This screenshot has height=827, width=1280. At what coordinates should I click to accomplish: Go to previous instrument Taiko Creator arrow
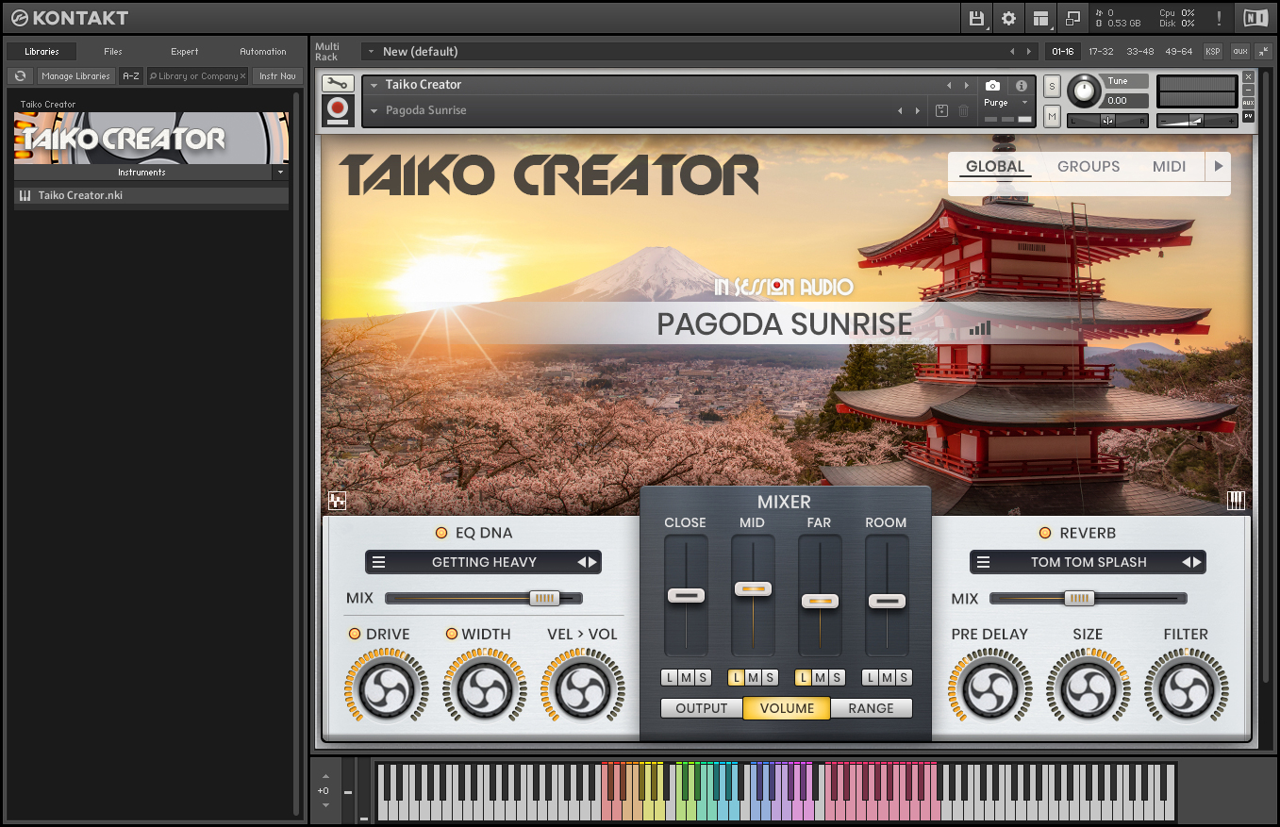tap(949, 85)
